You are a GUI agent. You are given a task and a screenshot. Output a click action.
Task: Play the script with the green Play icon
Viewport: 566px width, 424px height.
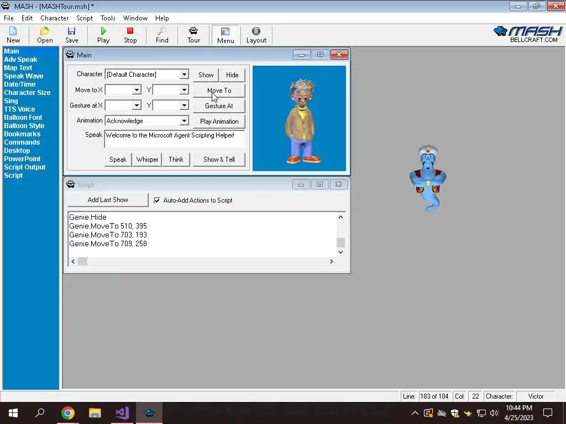tap(103, 35)
